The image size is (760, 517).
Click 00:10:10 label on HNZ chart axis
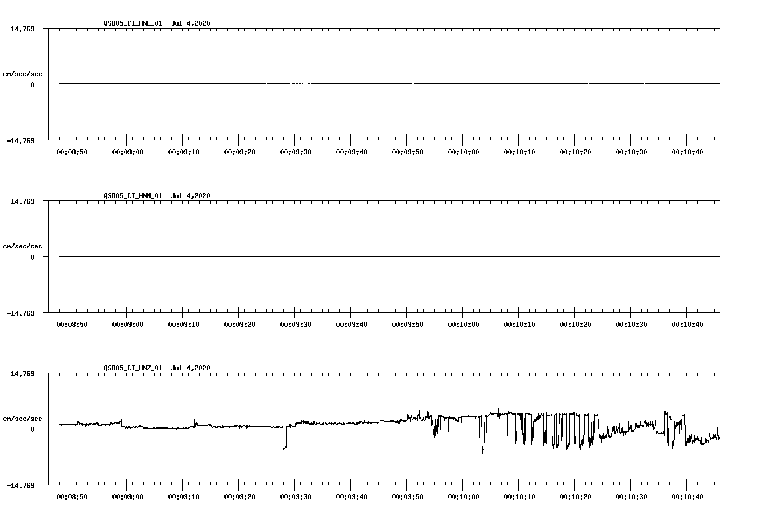(x=519, y=496)
